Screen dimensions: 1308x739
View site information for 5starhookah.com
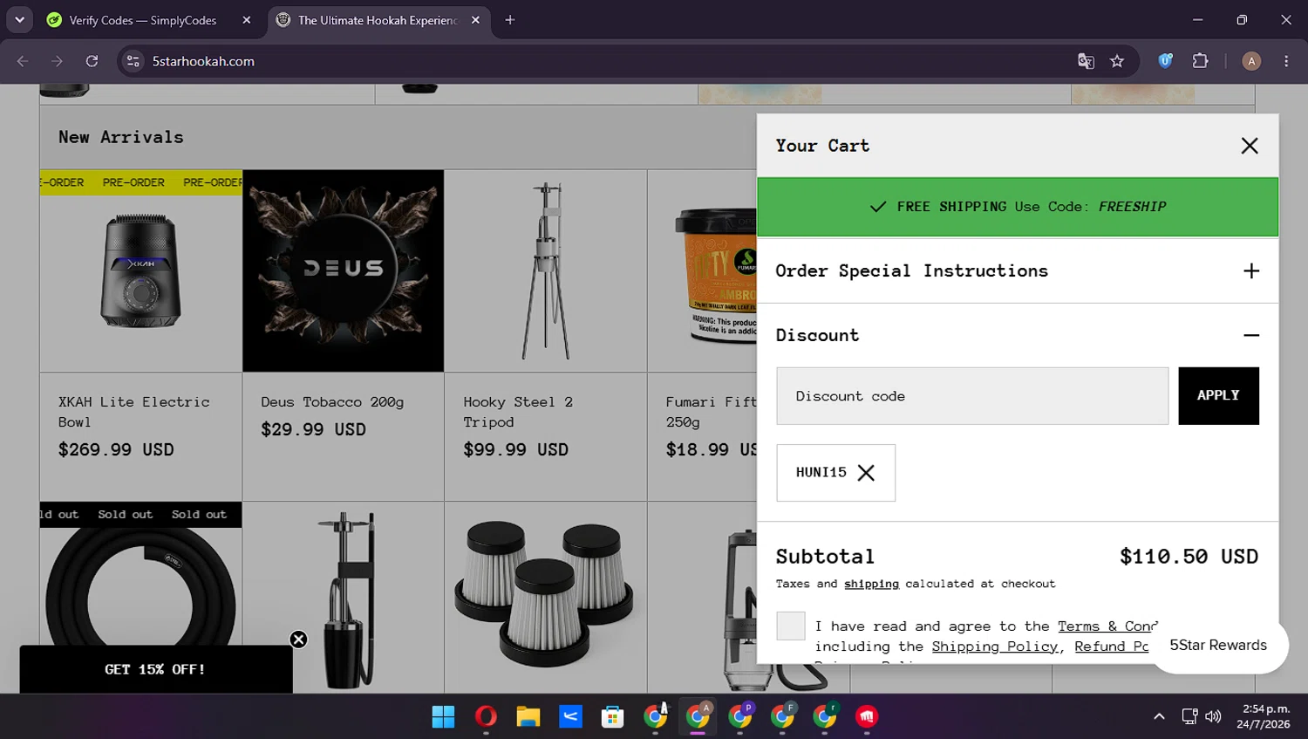[x=133, y=61]
